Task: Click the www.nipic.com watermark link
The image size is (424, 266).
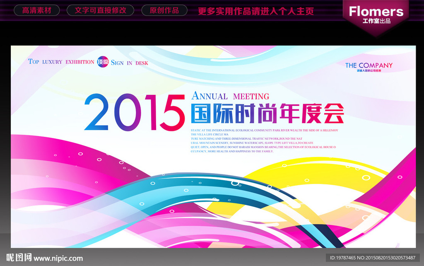Action: pos(58,258)
